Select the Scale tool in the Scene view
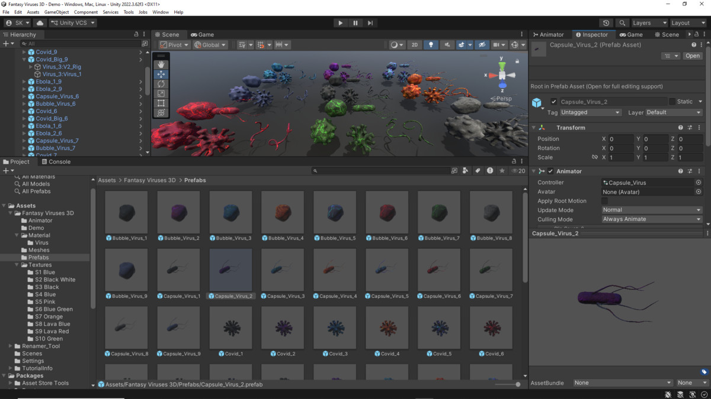Screen dimensions: 711x399 pos(161,93)
